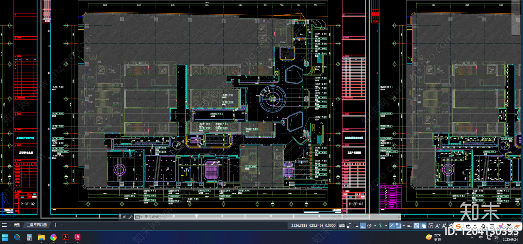The height and width of the screenshot is (244, 523).
Task: Click the coordinates readout in the status bar
Action: click(x=313, y=225)
